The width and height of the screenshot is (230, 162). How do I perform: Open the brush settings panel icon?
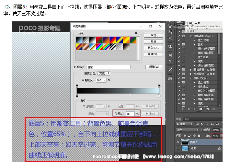pyautogui.click(x=170, y=32)
